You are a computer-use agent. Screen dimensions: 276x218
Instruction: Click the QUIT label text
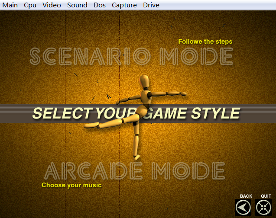click(x=266, y=196)
